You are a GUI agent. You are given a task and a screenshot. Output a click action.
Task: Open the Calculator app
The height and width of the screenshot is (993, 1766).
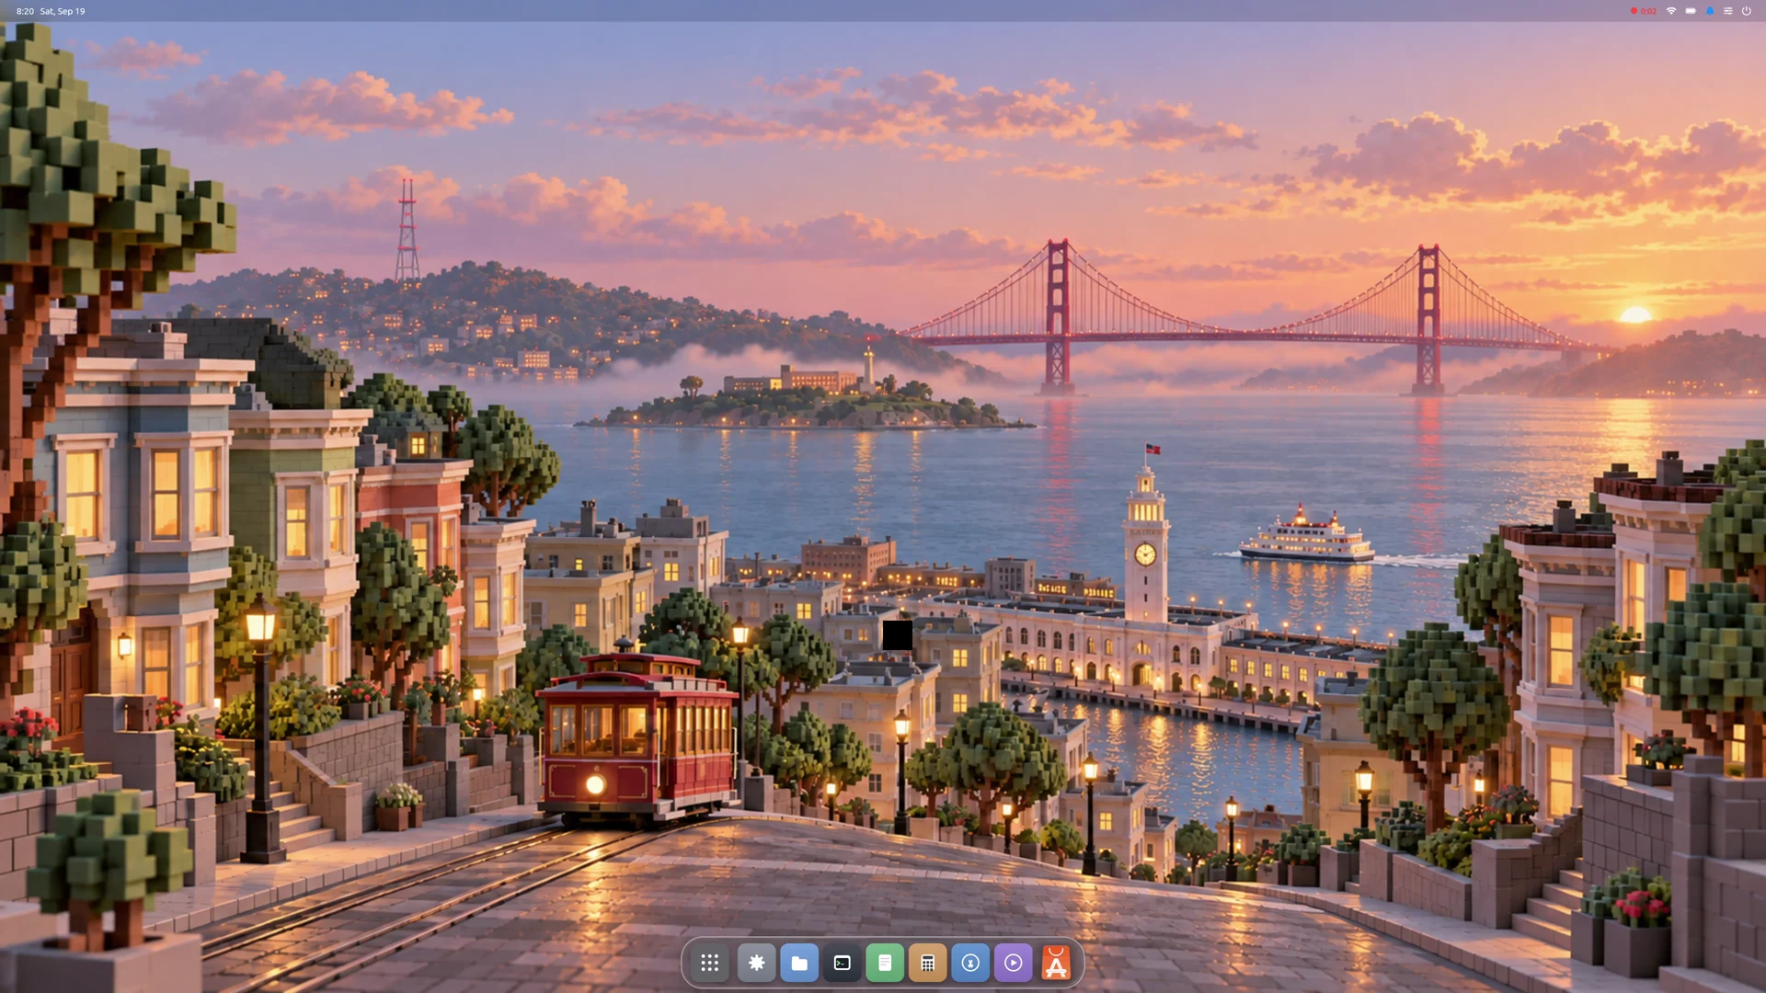click(927, 963)
